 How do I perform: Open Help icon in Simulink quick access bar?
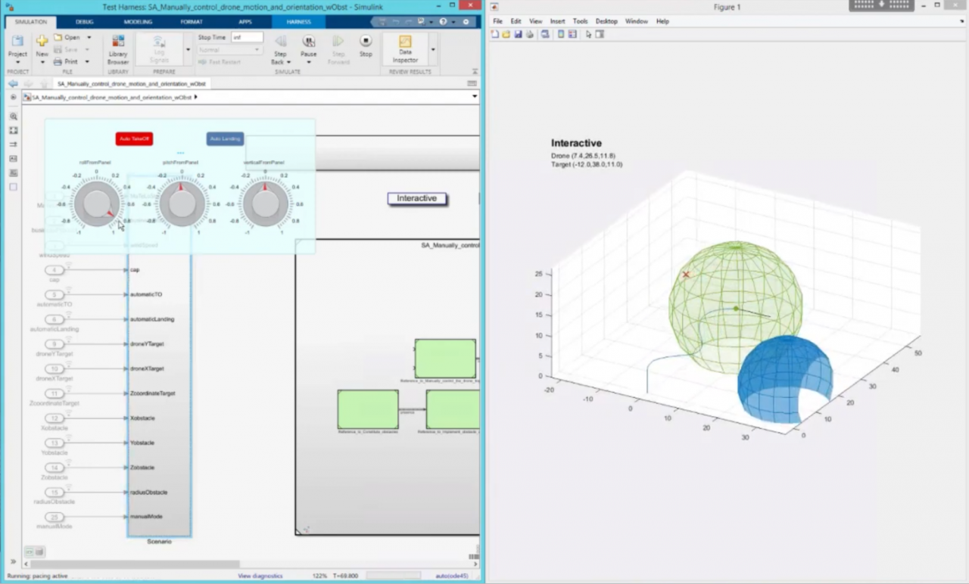[x=444, y=21]
